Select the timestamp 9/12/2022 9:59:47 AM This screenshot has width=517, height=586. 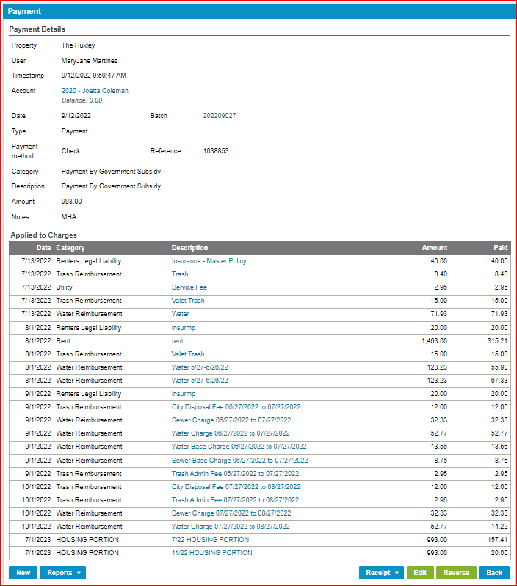click(94, 76)
